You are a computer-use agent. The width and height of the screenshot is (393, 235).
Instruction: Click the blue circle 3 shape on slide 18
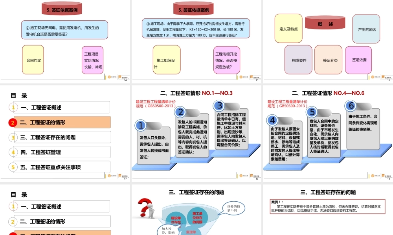[x=219, y=105]
